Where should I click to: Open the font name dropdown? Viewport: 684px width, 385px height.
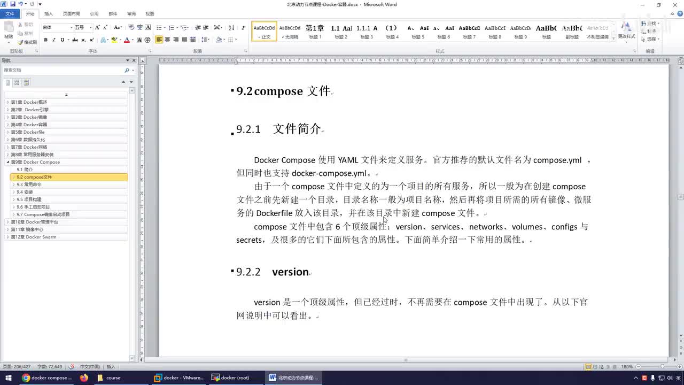pos(71,27)
